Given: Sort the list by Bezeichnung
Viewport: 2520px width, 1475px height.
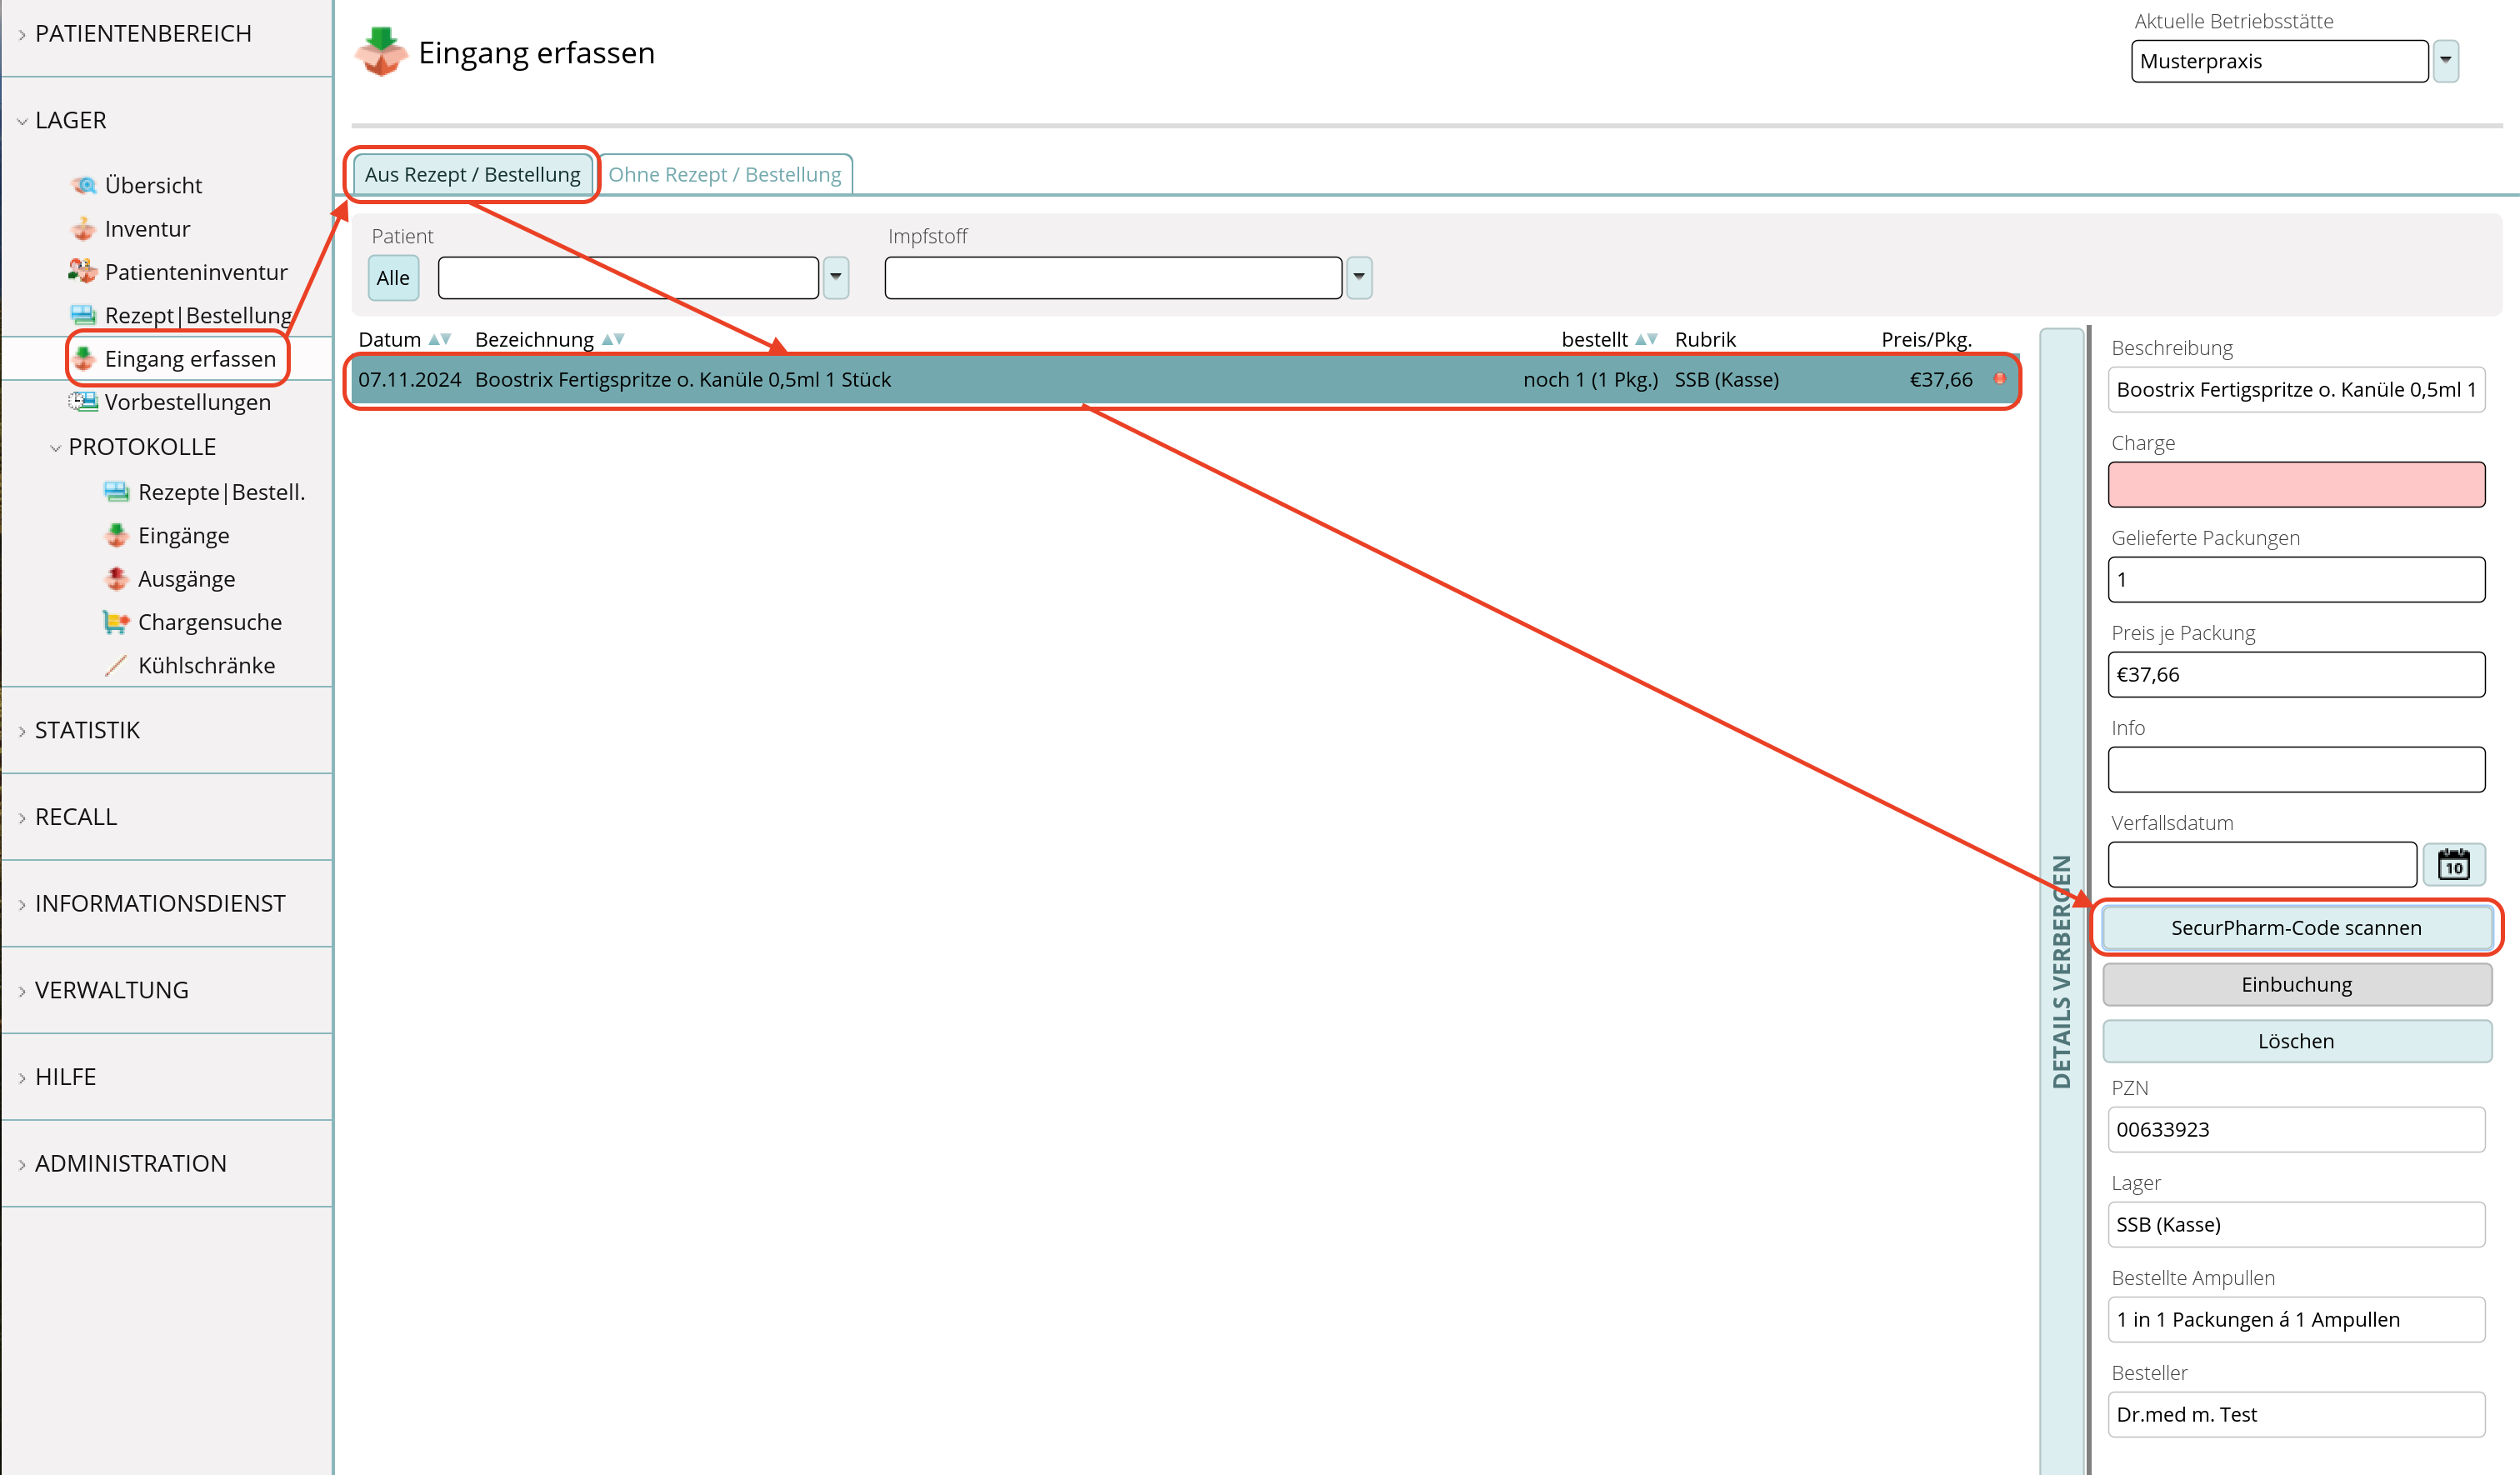Looking at the screenshot, I should 613,339.
